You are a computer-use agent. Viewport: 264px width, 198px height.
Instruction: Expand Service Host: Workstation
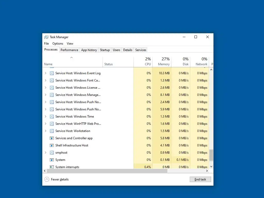pyautogui.click(x=45, y=131)
